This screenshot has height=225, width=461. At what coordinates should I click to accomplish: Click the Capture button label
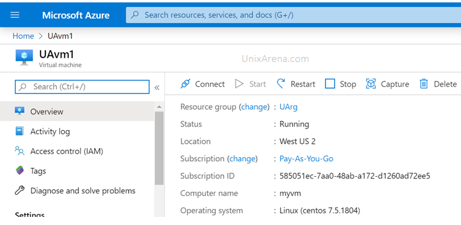click(x=395, y=84)
